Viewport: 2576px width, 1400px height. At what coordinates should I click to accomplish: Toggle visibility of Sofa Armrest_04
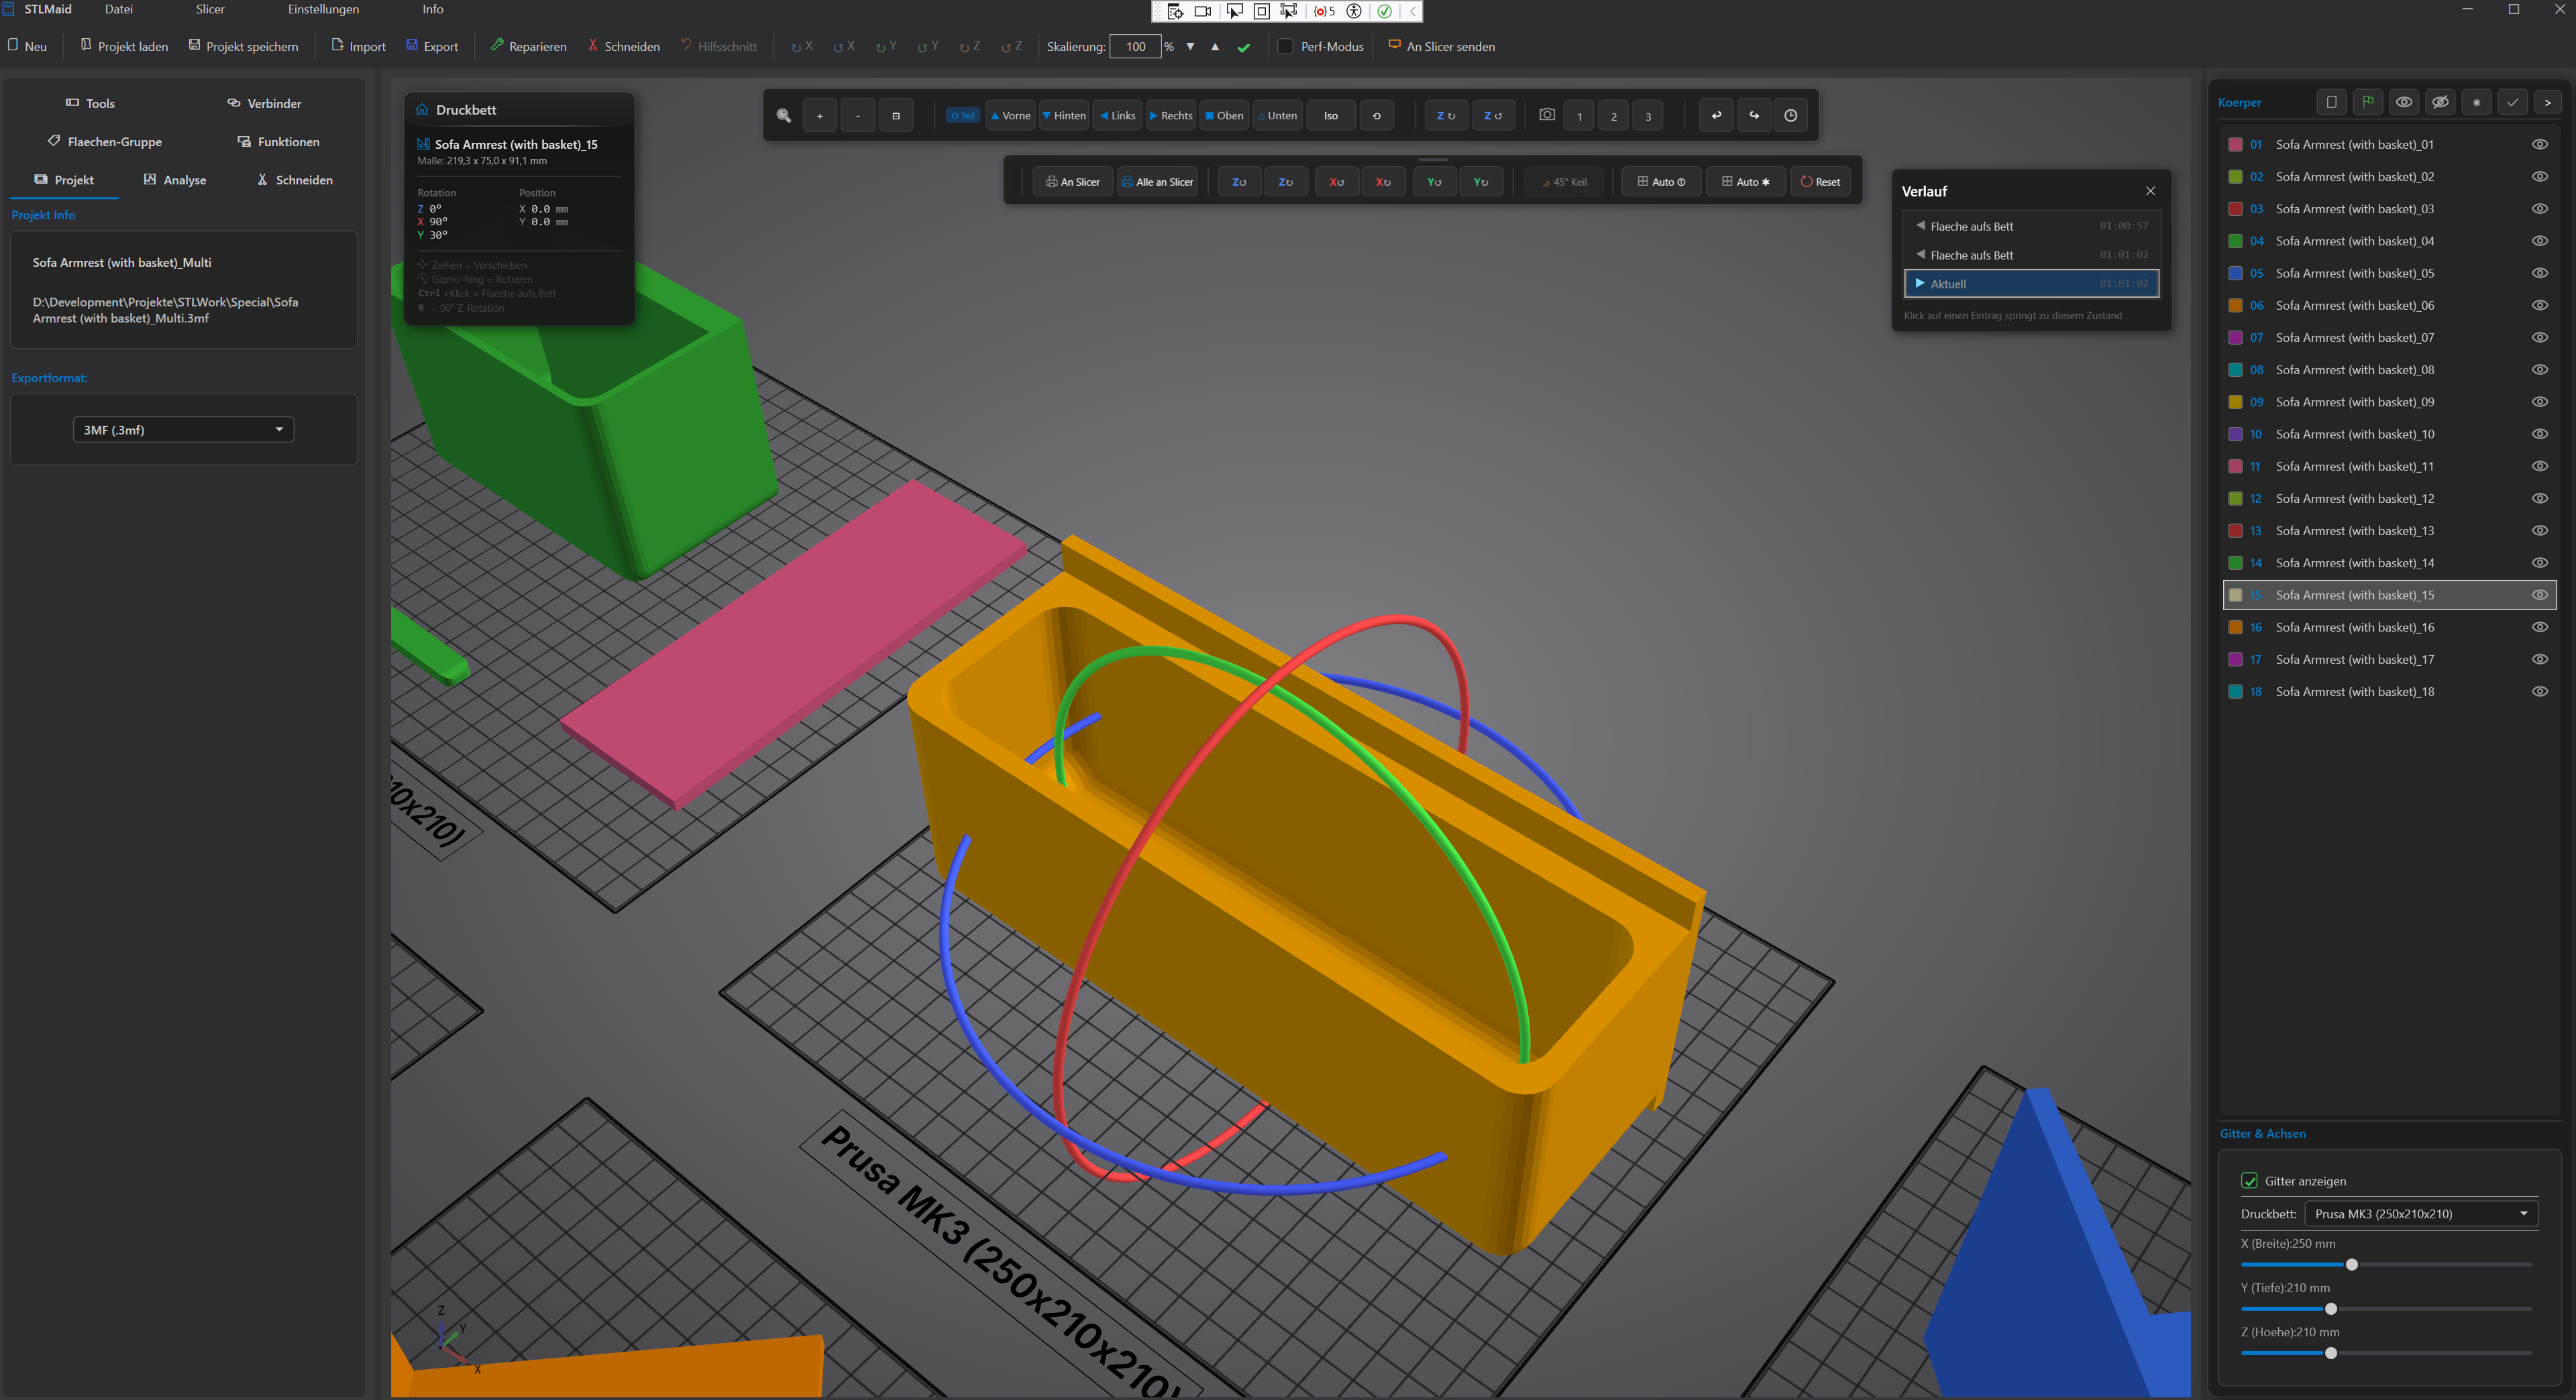coord(2539,241)
